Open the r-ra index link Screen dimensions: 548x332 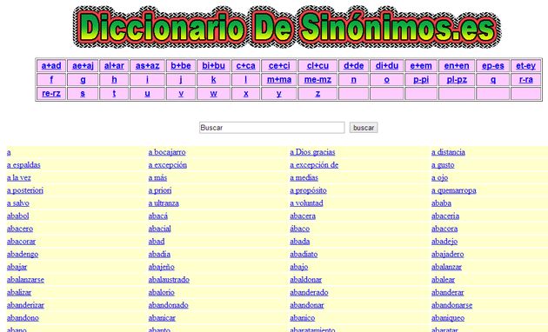click(525, 80)
